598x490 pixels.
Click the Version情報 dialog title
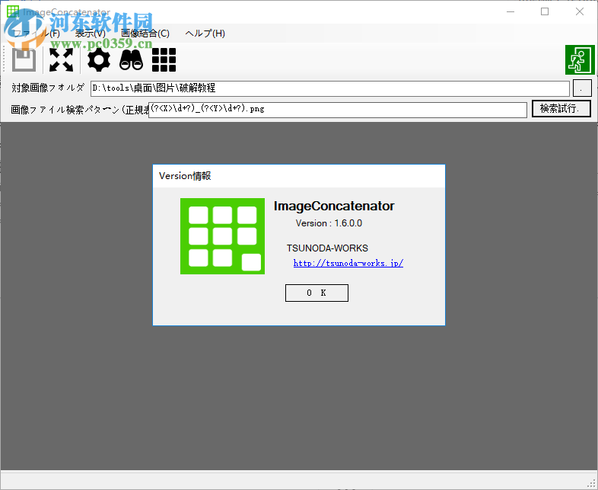coord(185,176)
